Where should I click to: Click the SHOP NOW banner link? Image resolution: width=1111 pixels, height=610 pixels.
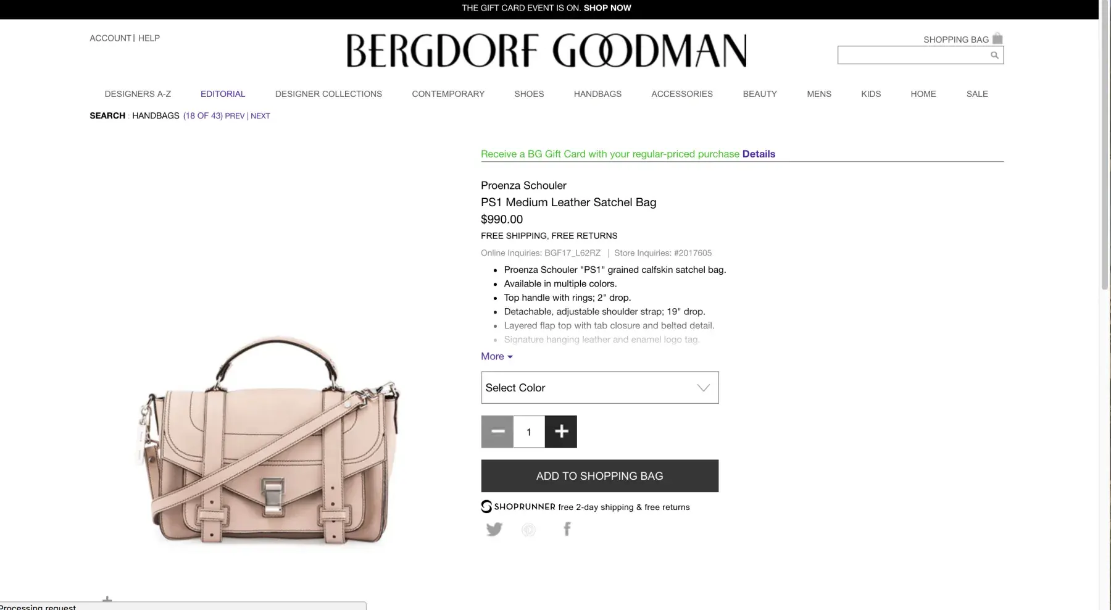tap(607, 8)
